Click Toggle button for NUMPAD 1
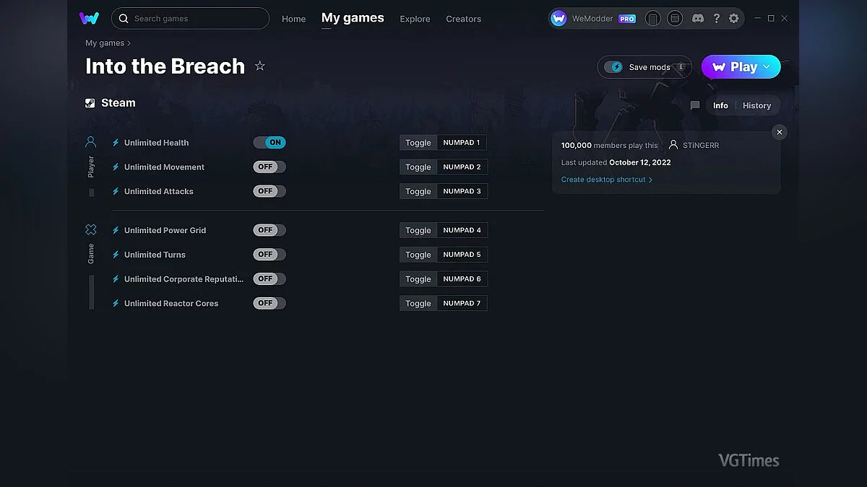The image size is (867, 487). [x=418, y=143]
